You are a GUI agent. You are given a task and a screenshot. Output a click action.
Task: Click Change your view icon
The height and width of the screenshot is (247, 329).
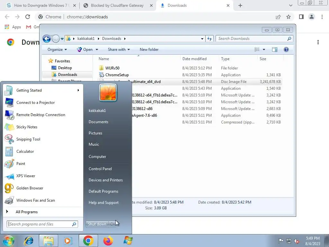tap(257, 49)
